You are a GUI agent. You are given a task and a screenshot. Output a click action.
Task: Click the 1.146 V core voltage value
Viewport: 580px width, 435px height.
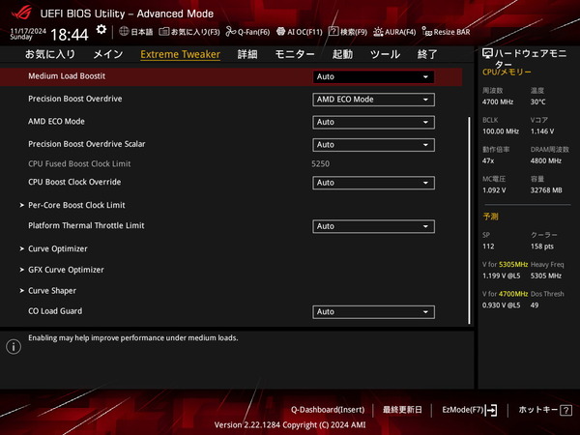click(x=542, y=131)
